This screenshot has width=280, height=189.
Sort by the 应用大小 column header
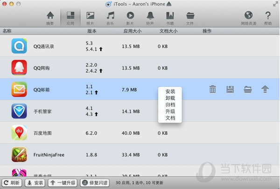(133, 31)
